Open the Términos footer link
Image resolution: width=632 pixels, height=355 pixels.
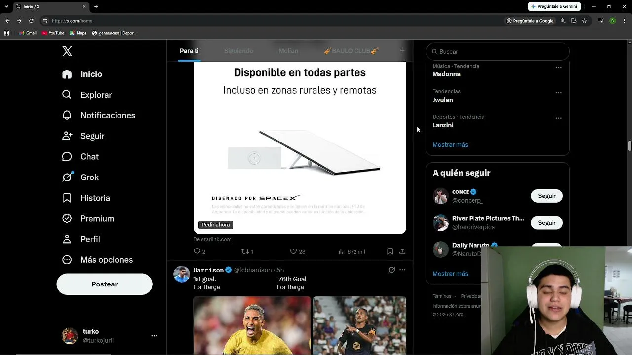coord(442,296)
